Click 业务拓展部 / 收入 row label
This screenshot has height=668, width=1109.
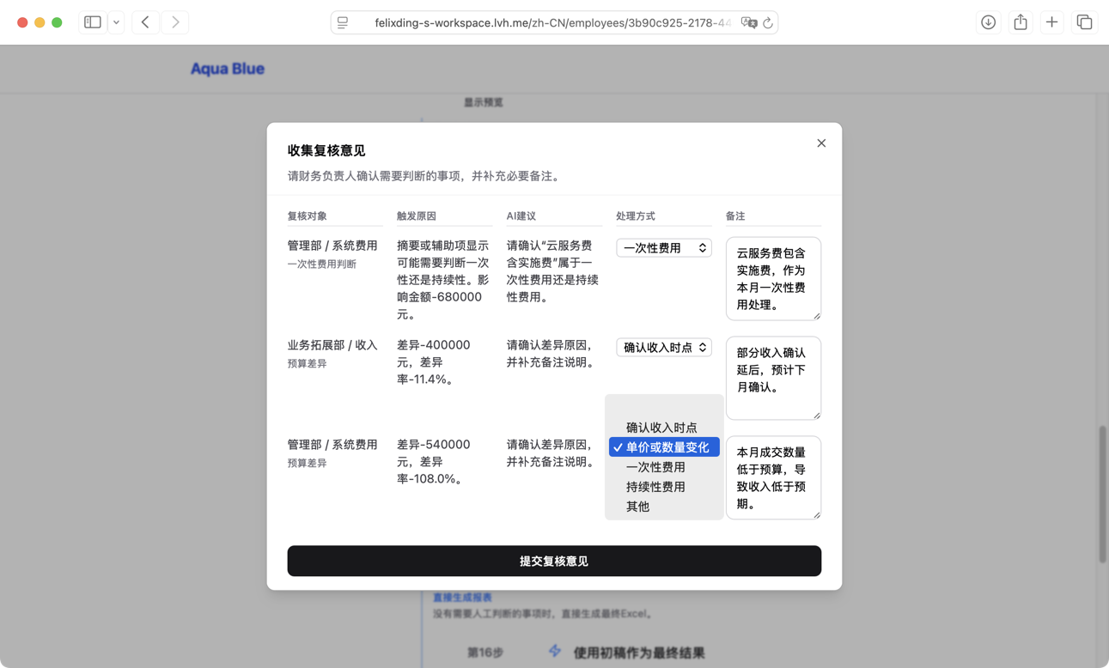point(332,345)
